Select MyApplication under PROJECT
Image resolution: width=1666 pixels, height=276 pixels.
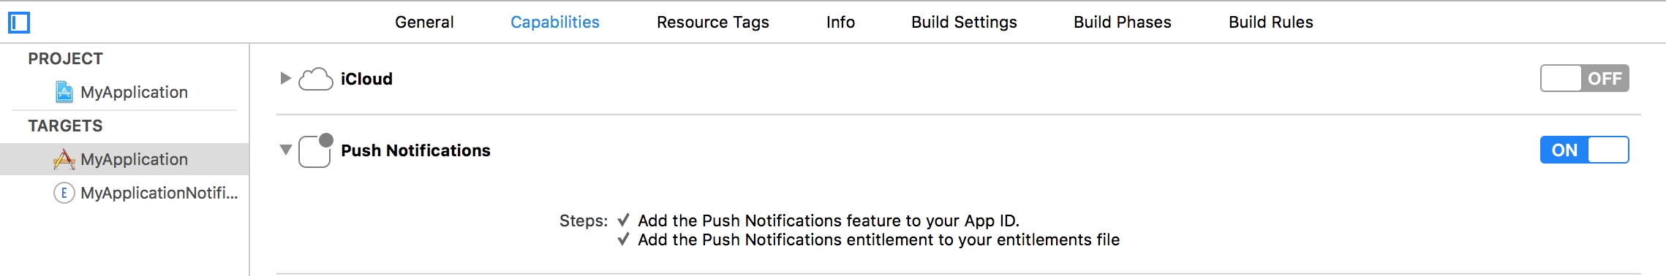tap(124, 92)
